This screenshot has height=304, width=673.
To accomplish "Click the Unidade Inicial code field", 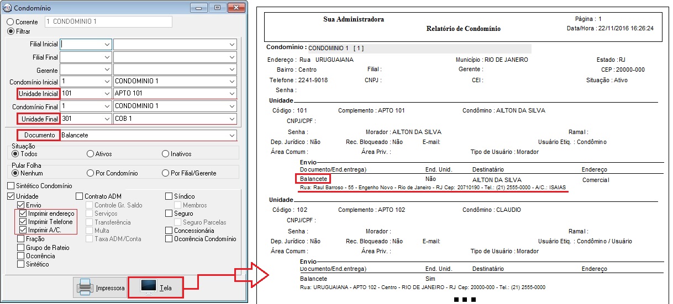I will tap(82, 93).
